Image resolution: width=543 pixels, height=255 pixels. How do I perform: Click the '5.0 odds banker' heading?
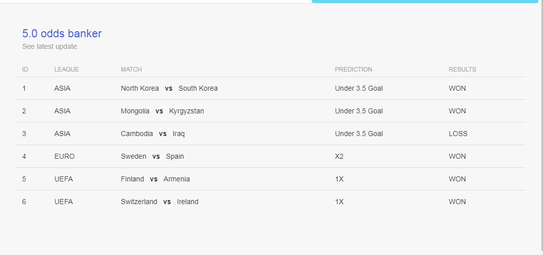pyautogui.click(x=62, y=34)
